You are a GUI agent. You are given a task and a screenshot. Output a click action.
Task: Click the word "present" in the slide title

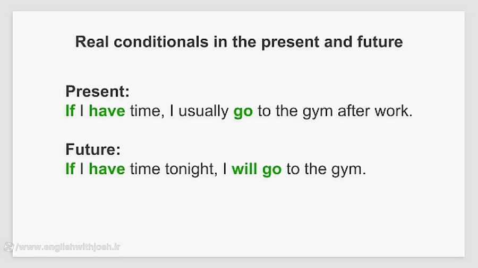click(290, 42)
